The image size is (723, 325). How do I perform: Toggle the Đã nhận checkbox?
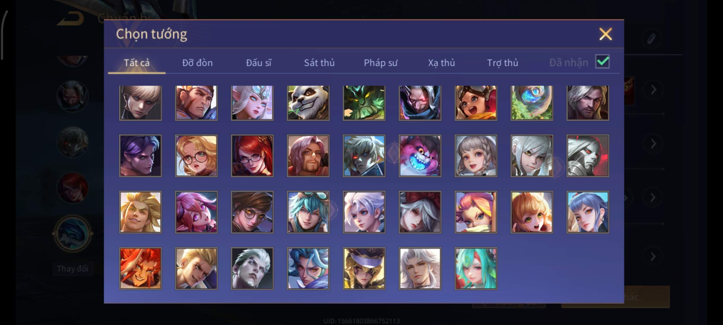click(x=602, y=62)
